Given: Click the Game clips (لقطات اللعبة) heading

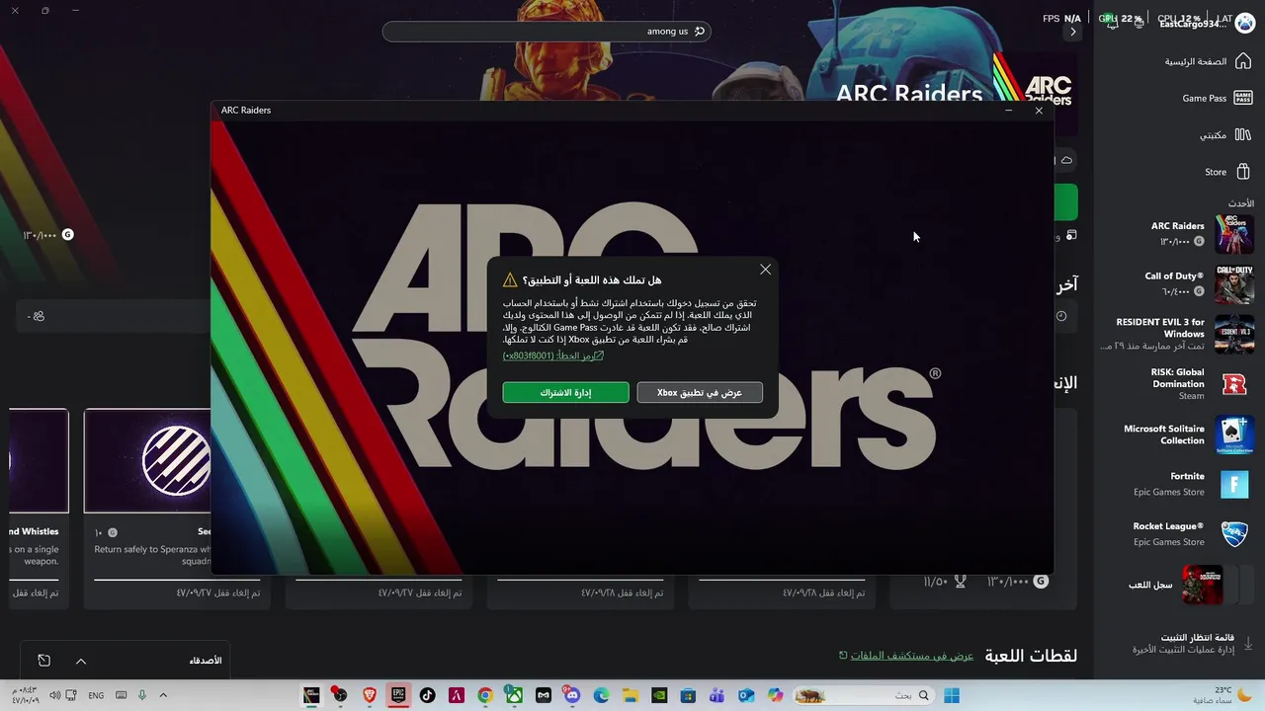Looking at the screenshot, I should tap(1031, 656).
